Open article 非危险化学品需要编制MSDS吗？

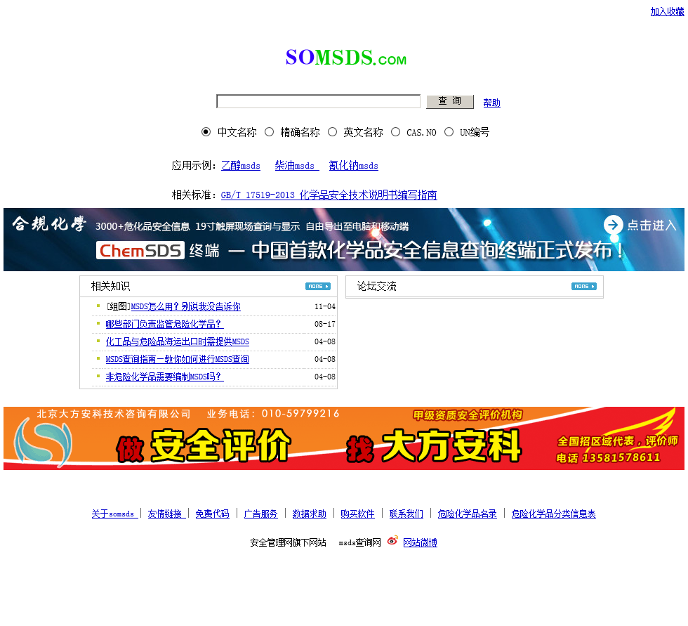point(164,377)
